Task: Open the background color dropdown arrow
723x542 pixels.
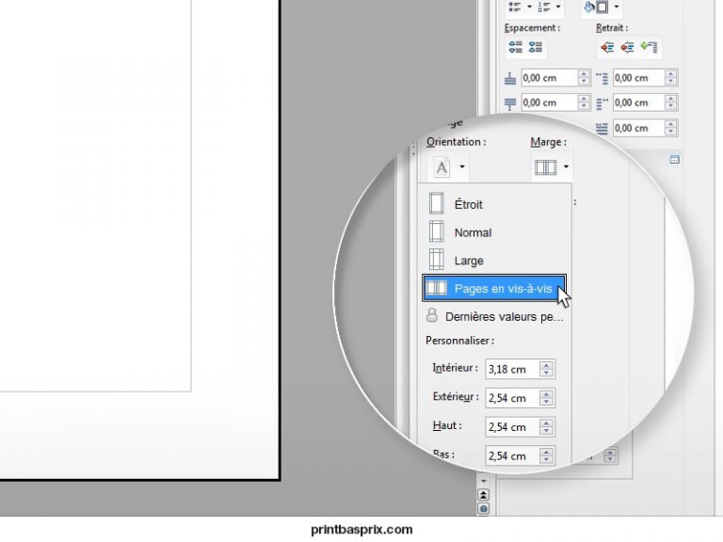Action: pos(616,7)
